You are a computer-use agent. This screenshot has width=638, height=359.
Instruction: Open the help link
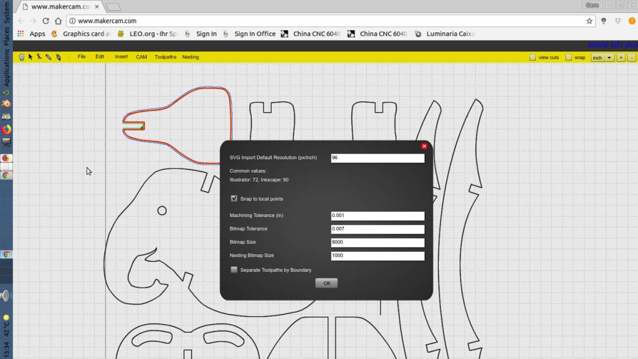tap(616, 44)
